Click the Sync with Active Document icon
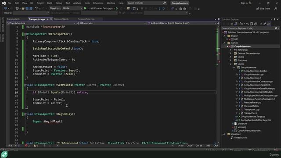This screenshot has width=281, height=158. pyautogui.click(x=247, y=24)
